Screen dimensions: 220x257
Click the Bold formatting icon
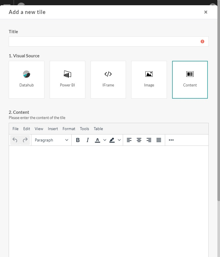[x=78, y=140]
